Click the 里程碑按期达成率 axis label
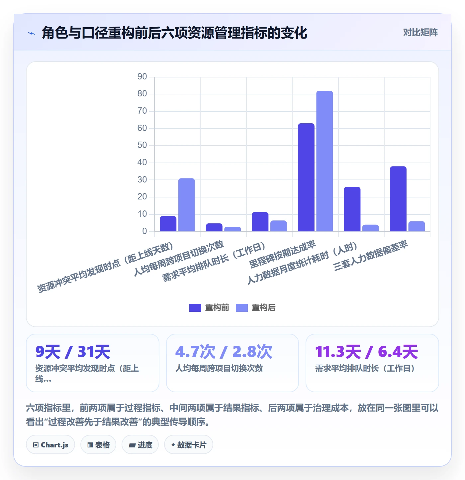 click(x=282, y=254)
